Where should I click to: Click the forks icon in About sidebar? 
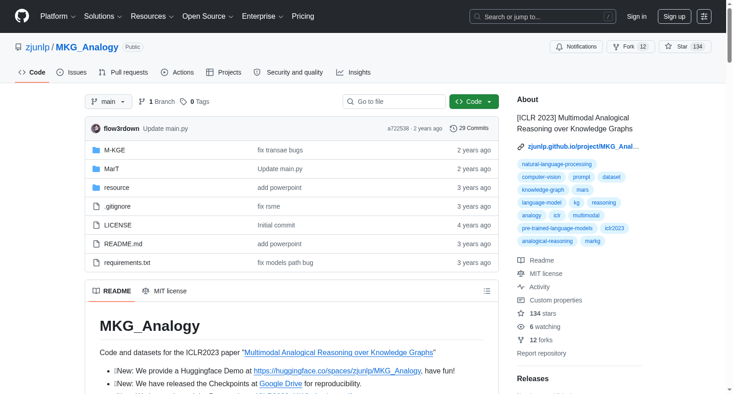[521, 340]
